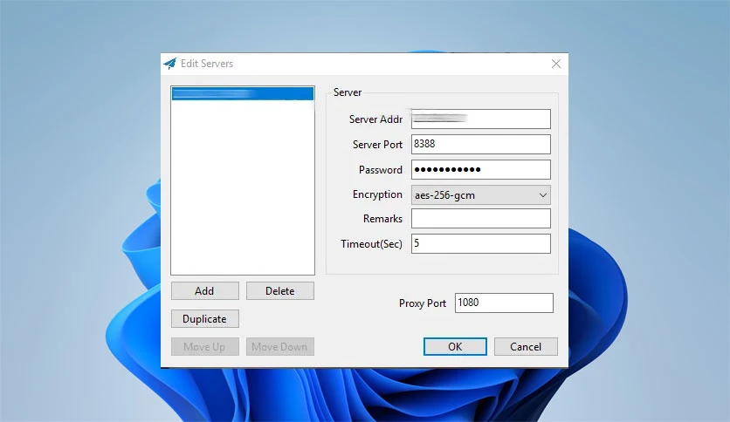
Task: Click the Shadowsocks paper plane title icon
Action: (170, 64)
